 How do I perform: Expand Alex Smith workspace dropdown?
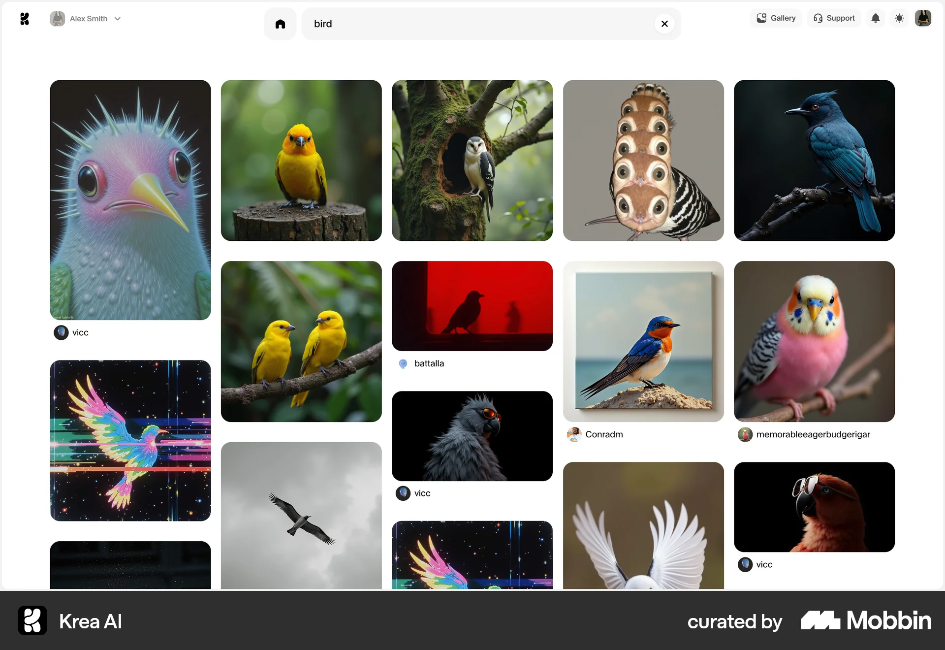(x=118, y=19)
